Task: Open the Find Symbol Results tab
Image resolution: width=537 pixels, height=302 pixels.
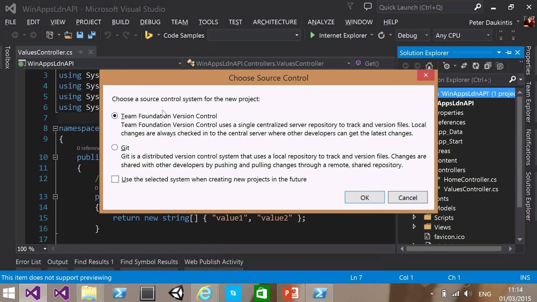Action: click(149, 262)
